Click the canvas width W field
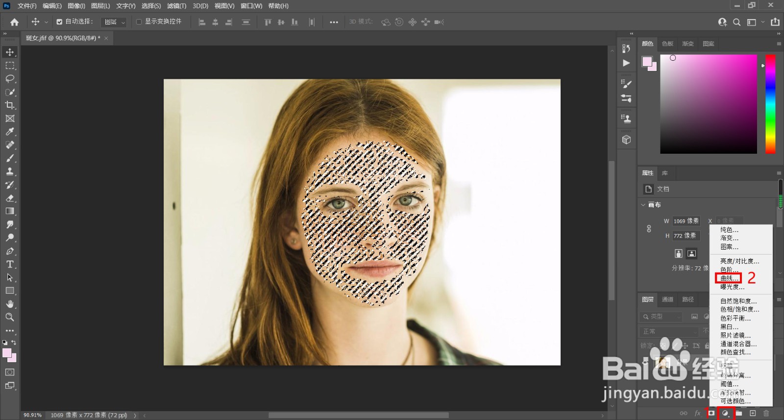The image size is (784, 420). (x=686, y=221)
